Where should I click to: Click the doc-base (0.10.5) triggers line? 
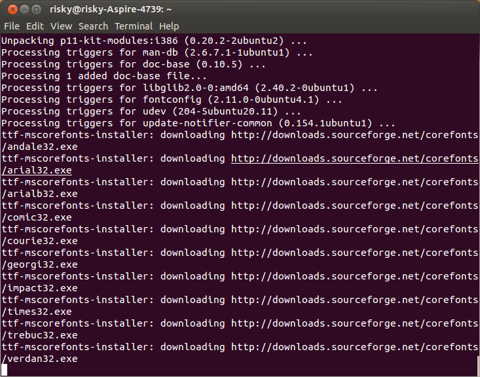[133, 64]
